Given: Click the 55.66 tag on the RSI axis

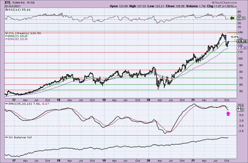Looking at the screenshot, I should pyautogui.click(x=242, y=18).
